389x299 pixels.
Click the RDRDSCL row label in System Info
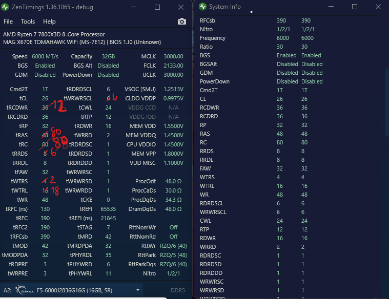(212, 204)
